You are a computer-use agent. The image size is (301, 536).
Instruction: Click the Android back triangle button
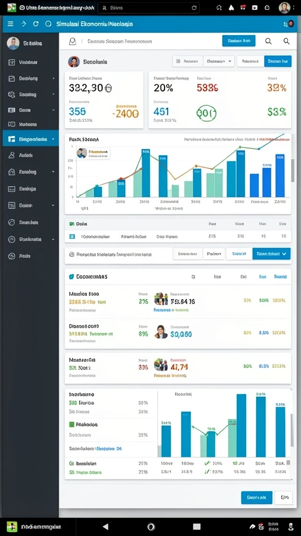106,527
